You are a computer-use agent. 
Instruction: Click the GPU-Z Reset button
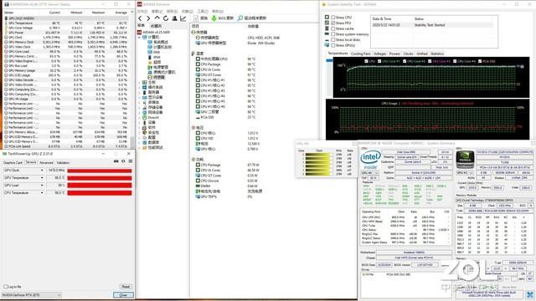126,286
